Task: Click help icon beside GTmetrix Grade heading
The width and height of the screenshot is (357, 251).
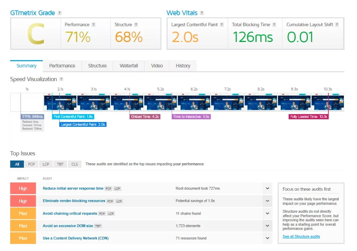Action: coord(60,13)
